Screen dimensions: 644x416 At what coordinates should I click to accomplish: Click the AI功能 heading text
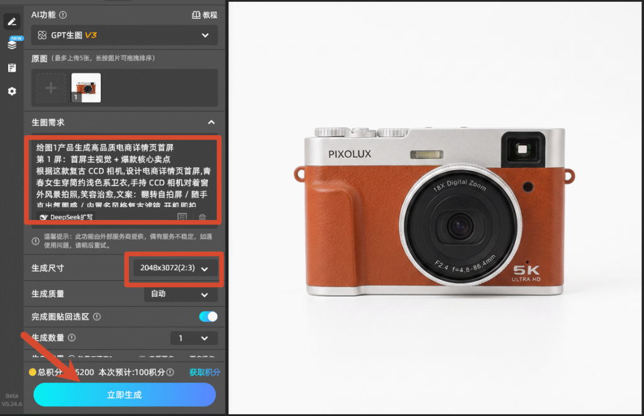click(43, 15)
